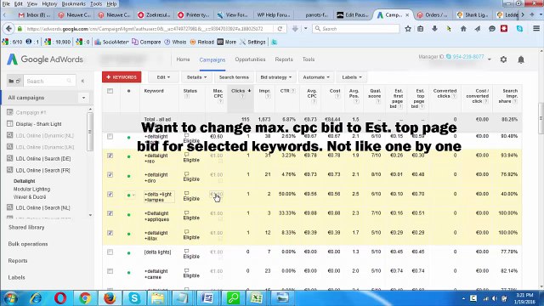Click the Whois toolbar item

175,42
